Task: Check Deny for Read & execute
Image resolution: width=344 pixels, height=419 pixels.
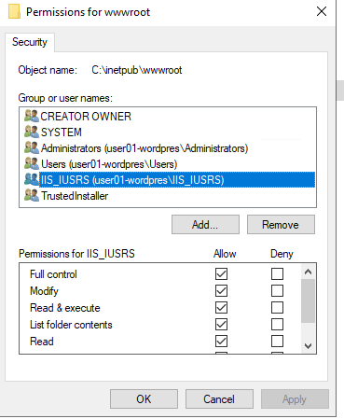Action: click(x=277, y=308)
